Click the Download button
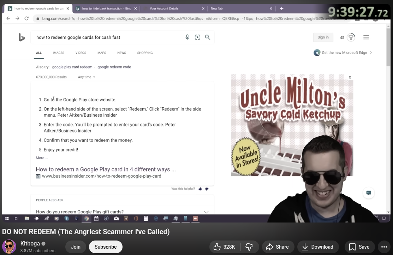393x255 pixels. tap(318, 247)
